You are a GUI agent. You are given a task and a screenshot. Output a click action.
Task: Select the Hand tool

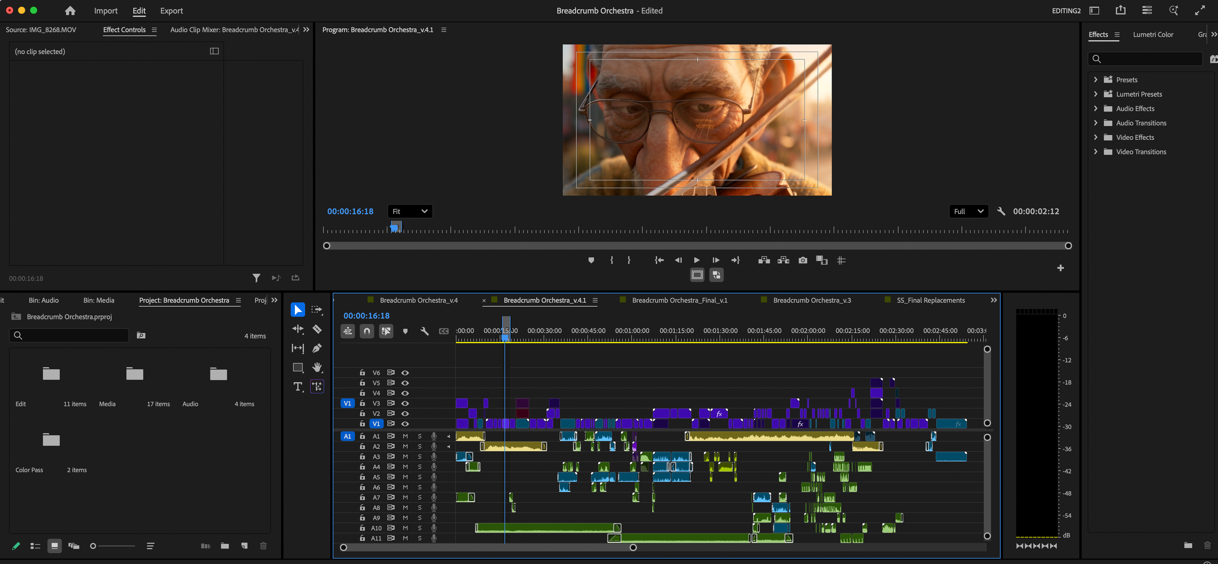pos(317,367)
